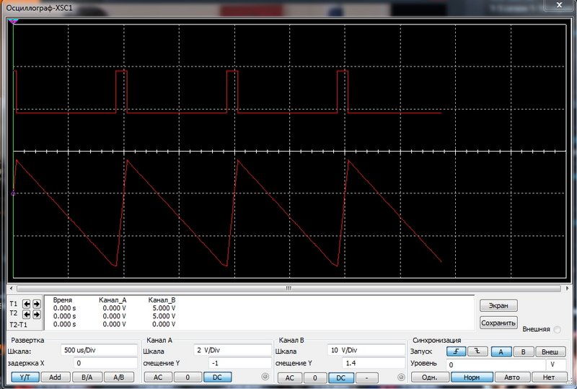This screenshot has width=577, height=389.
Task: Enable Y/T display mode
Action: tap(25, 377)
